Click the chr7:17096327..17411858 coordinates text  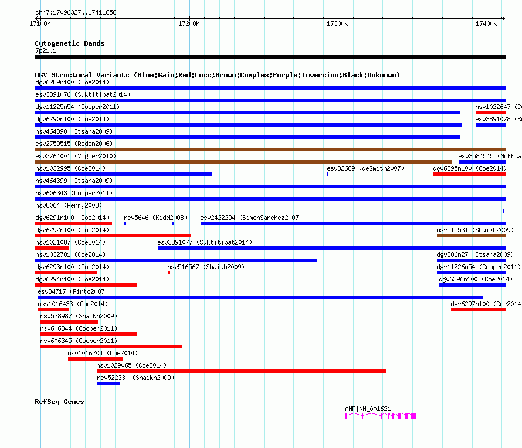tap(76, 13)
